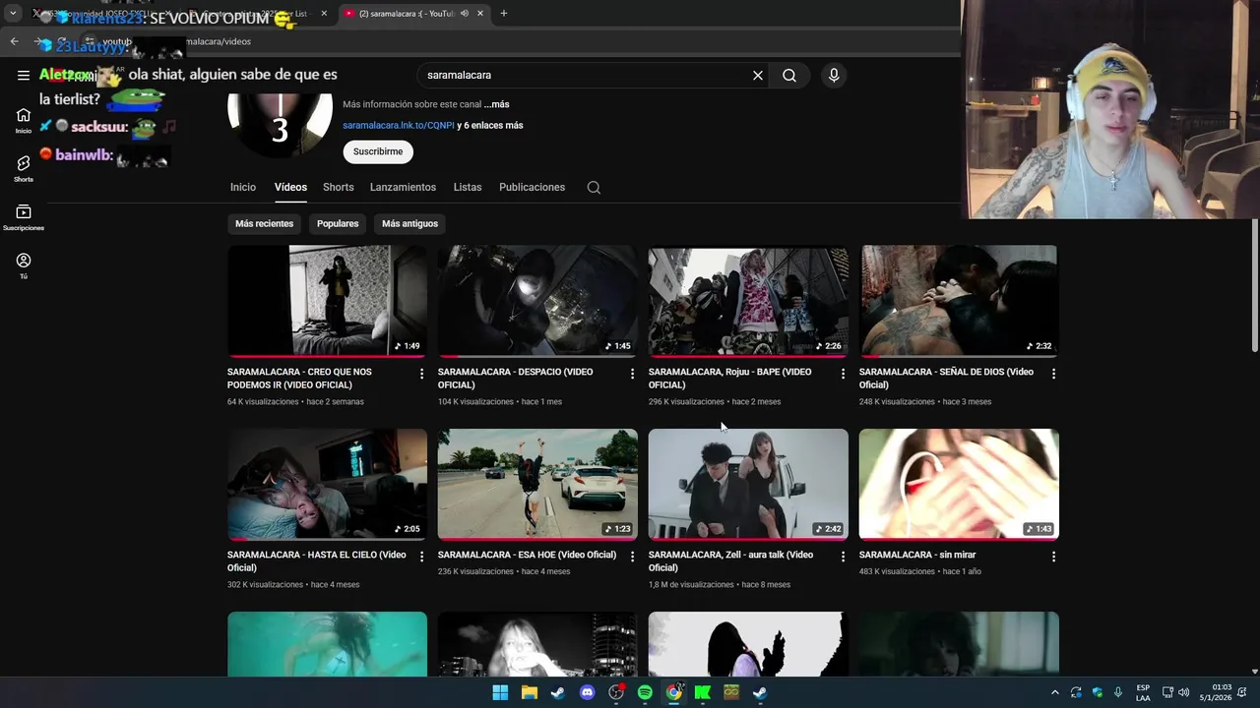This screenshot has width=1260, height=708.
Task: Filter videos by Más recientes
Action: pyautogui.click(x=264, y=223)
